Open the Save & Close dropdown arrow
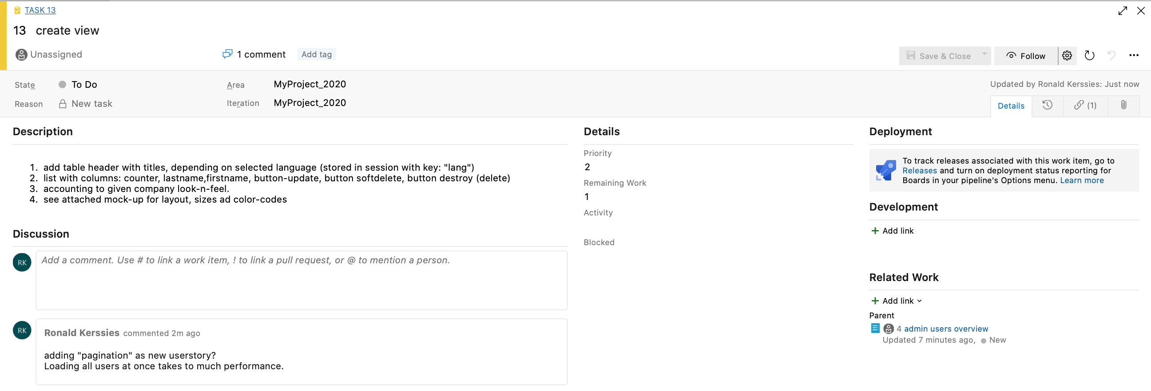Viewport: 1151px width, 391px height. [x=984, y=55]
